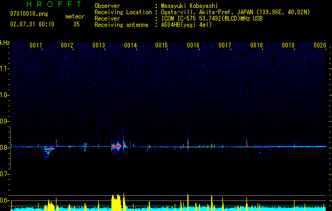Click the tallest yellow power peak near 0014
The image size is (332, 211).
coord(124,202)
